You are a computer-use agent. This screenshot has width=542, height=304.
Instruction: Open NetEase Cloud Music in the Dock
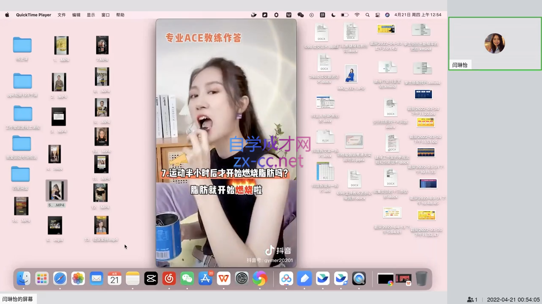(x=169, y=279)
